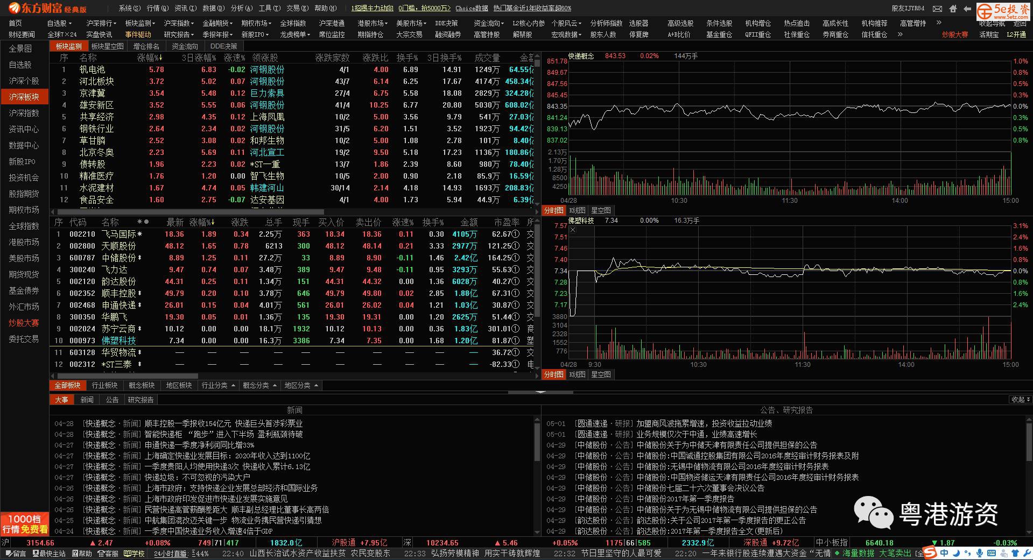Click the 1000档行情免费看 promo banner
The height and width of the screenshot is (560, 1033).
click(x=24, y=524)
